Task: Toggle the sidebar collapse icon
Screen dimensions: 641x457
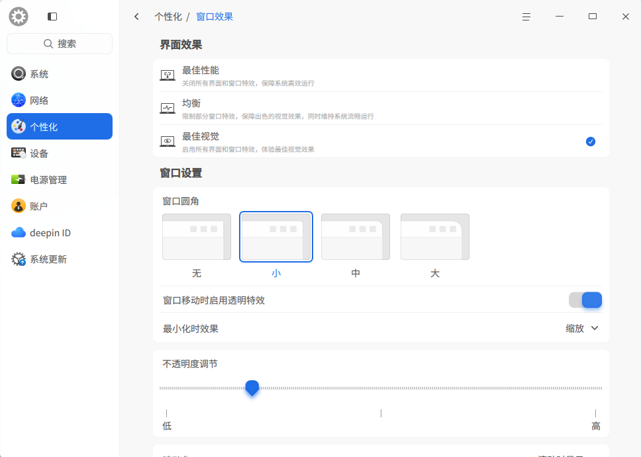Action: coord(52,17)
